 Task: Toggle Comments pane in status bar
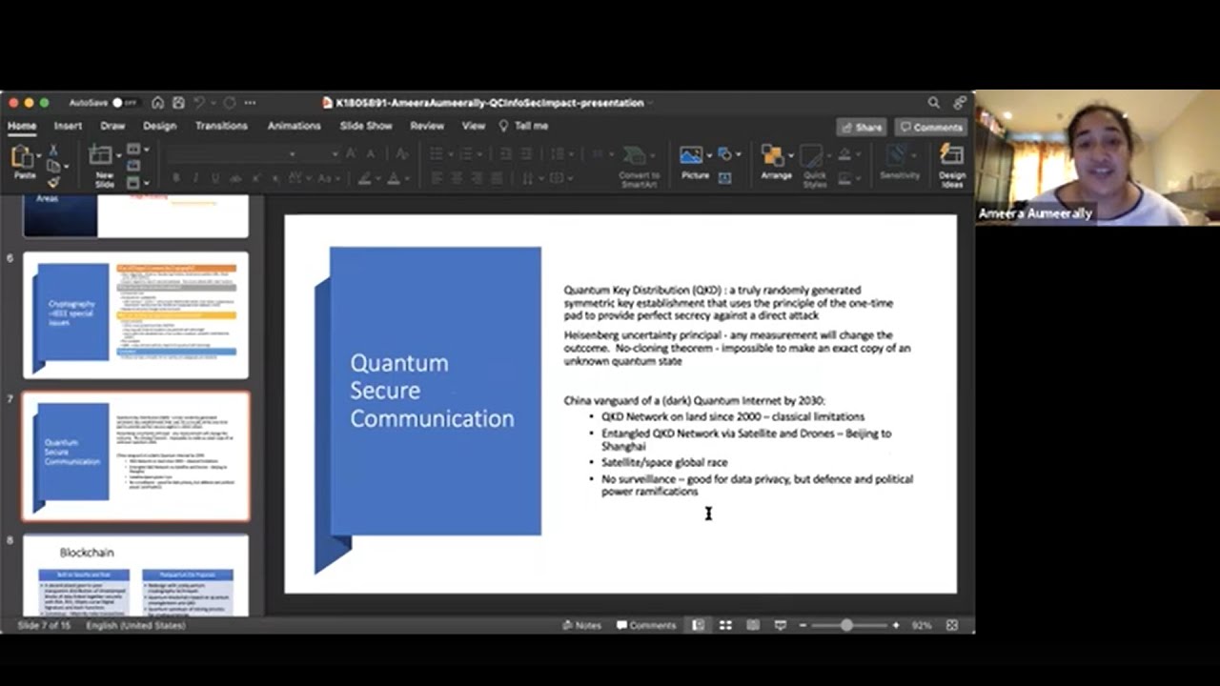pyautogui.click(x=646, y=625)
